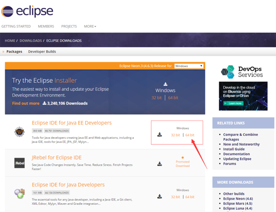Open Eclipse Mars (4.5) link
Screen dimensions: 276x212
238,203
